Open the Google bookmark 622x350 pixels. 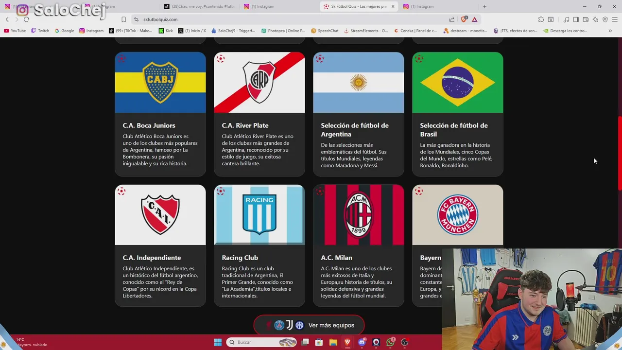pyautogui.click(x=64, y=31)
